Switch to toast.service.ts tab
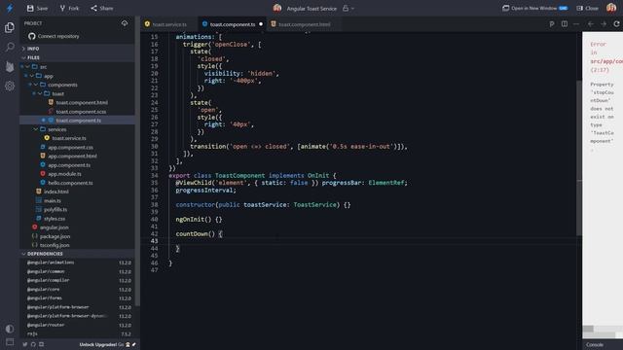 [x=169, y=24]
